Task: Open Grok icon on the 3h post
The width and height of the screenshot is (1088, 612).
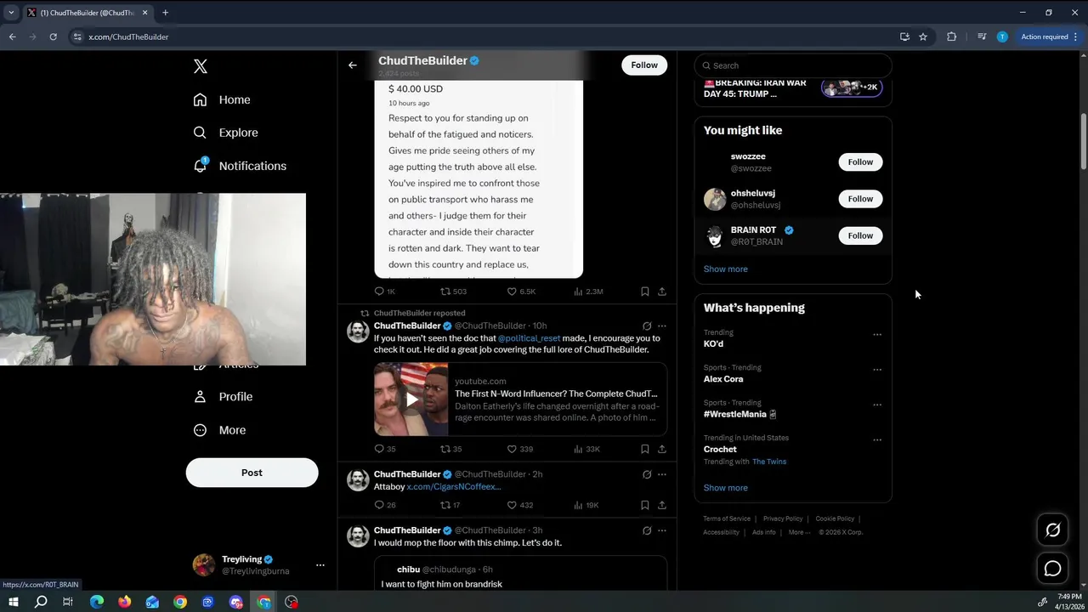Action: pos(647,530)
